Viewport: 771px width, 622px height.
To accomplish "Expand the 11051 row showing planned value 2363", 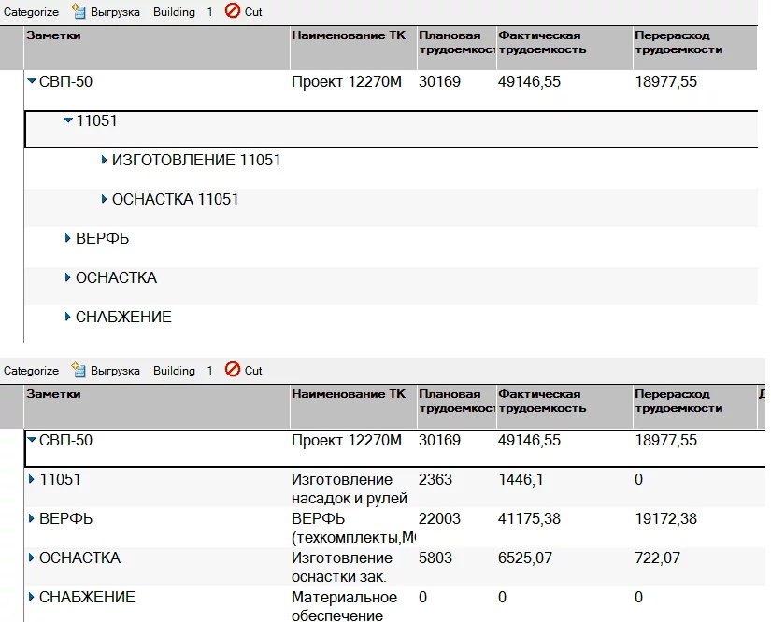I will coord(32,480).
